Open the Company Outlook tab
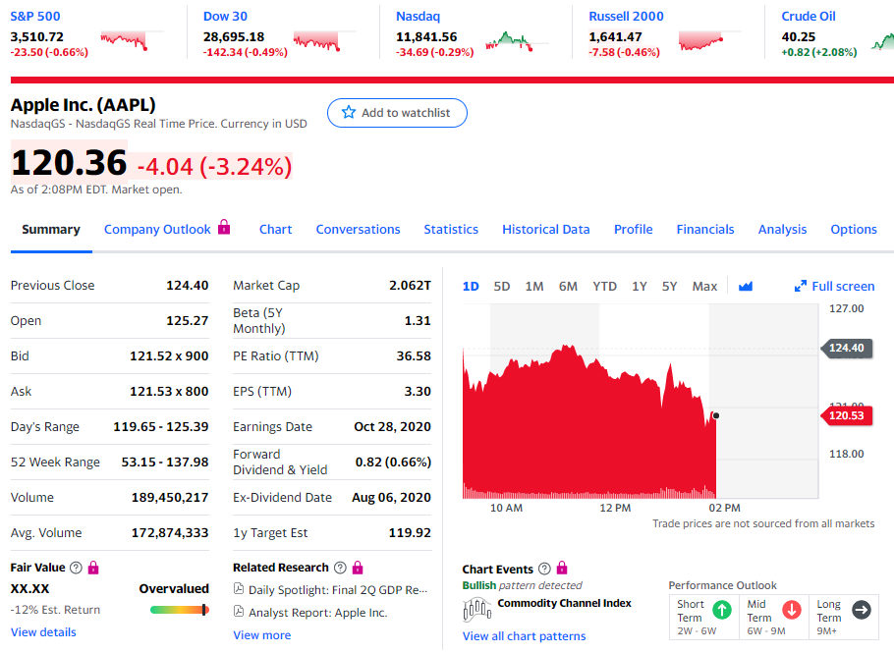The height and width of the screenshot is (653, 894). coord(157,230)
